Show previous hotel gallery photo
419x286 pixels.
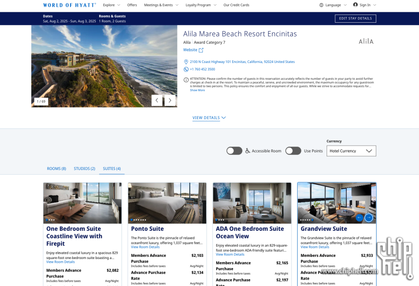pyautogui.click(x=157, y=100)
